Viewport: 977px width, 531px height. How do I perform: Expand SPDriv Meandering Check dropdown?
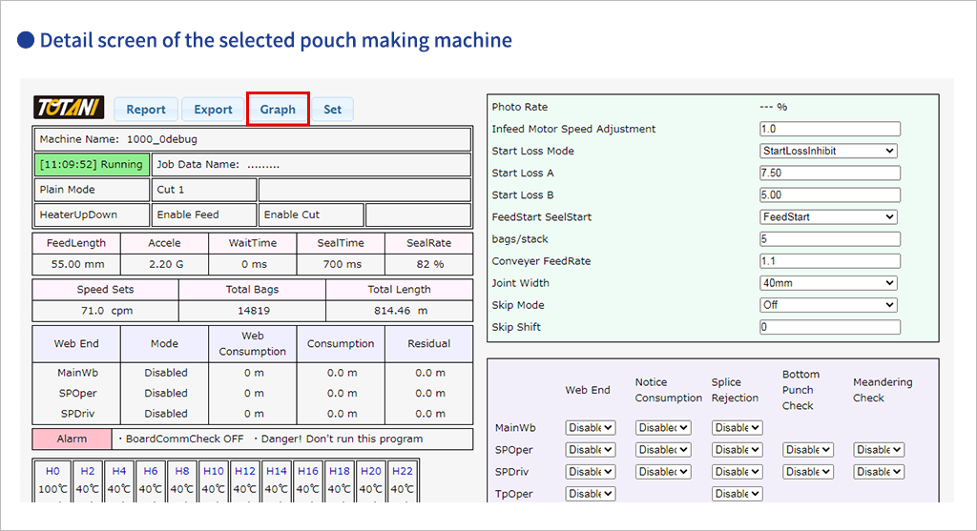(879, 472)
